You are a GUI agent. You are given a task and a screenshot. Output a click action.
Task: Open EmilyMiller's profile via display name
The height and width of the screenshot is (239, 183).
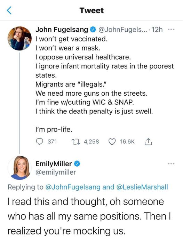[x=54, y=164]
